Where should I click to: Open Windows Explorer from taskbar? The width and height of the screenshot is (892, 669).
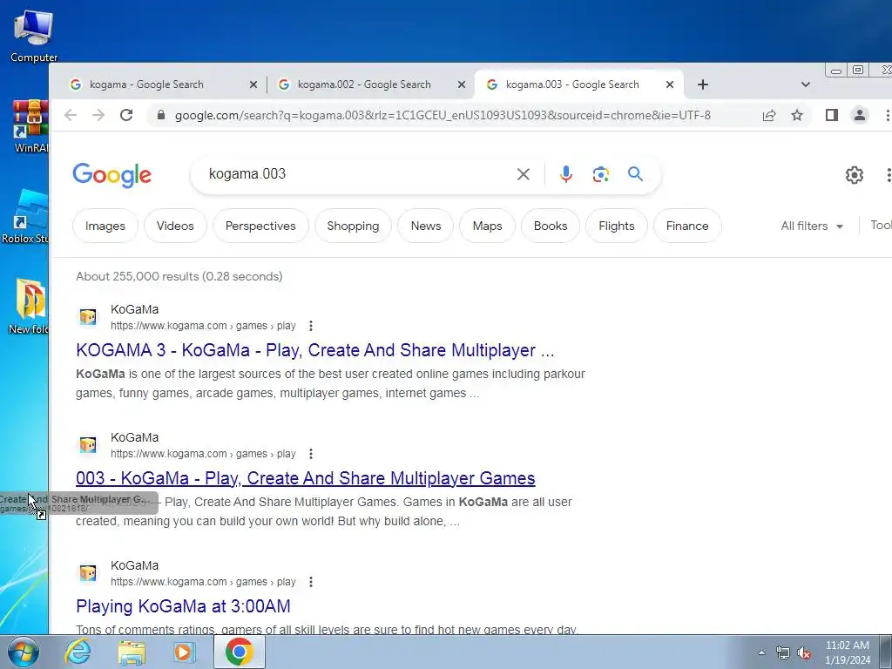click(132, 652)
